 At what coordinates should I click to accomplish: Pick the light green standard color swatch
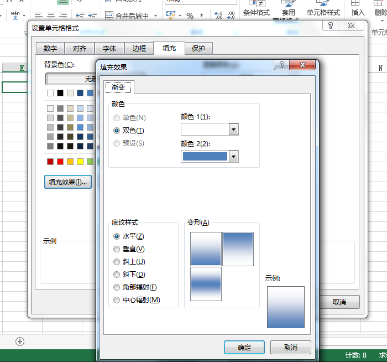[x=90, y=162]
